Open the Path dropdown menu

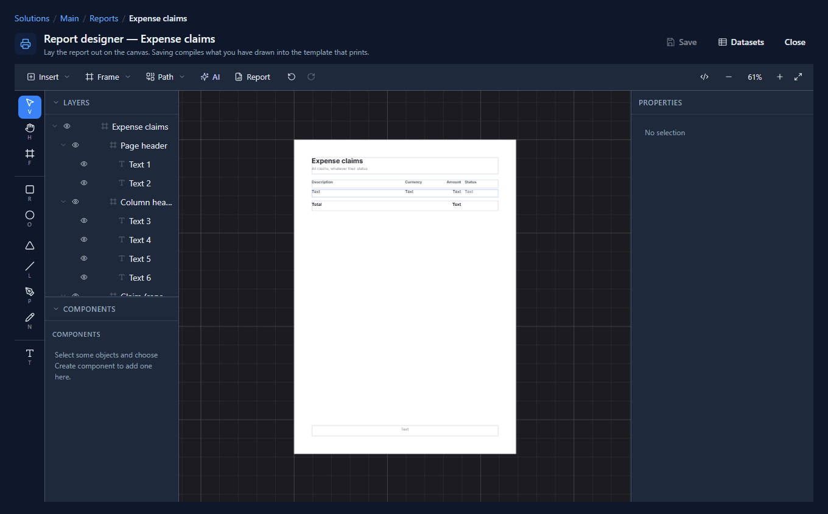pyautogui.click(x=165, y=77)
